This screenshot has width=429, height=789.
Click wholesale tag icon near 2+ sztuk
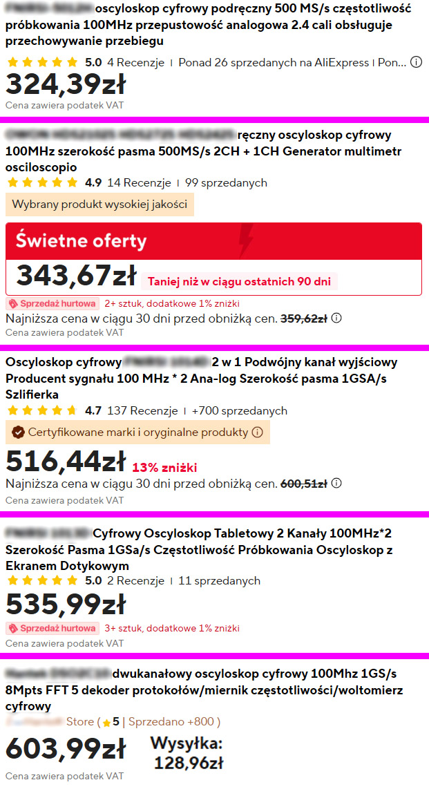(x=15, y=303)
